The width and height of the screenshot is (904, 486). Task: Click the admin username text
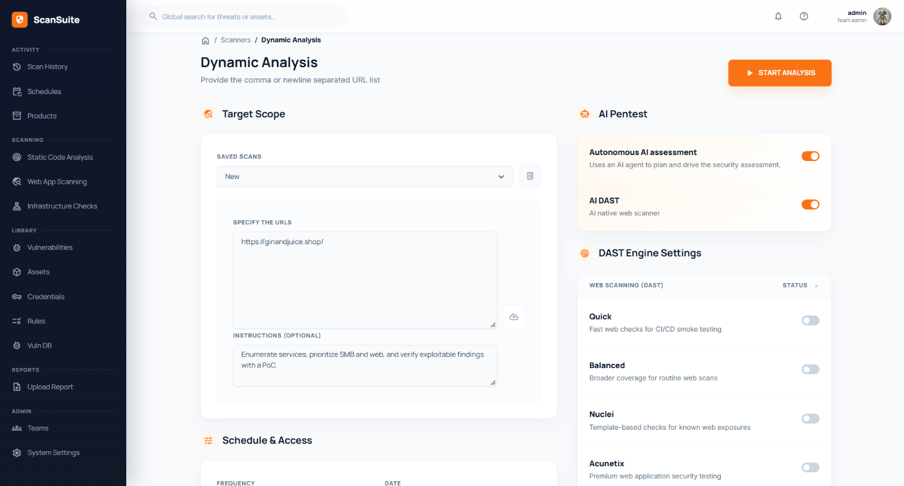(x=857, y=13)
